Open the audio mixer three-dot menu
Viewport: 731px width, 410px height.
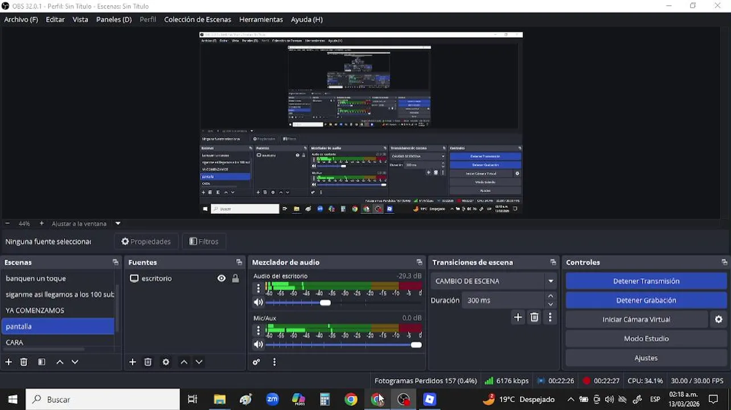274,362
